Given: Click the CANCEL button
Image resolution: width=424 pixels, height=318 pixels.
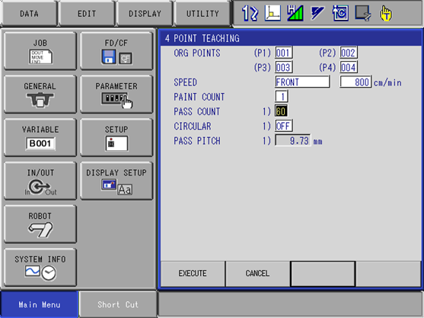Looking at the screenshot, I should coord(257,274).
